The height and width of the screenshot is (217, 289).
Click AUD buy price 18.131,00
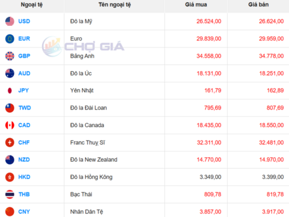click(x=209, y=74)
